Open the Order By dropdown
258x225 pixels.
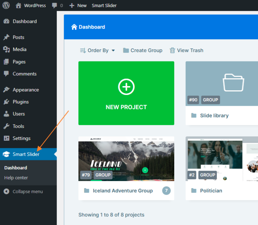pyautogui.click(x=97, y=50)
